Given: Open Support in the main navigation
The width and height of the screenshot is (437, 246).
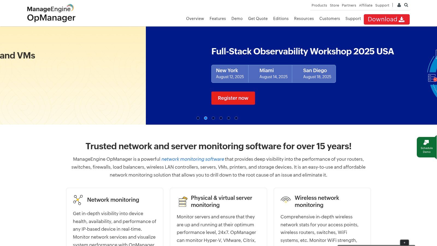Looking at the screenshot, I should 353,19.
